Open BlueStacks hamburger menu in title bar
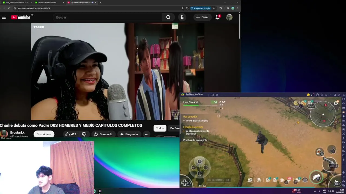Screen dimensions: 346x194 (x=326, y=95)
